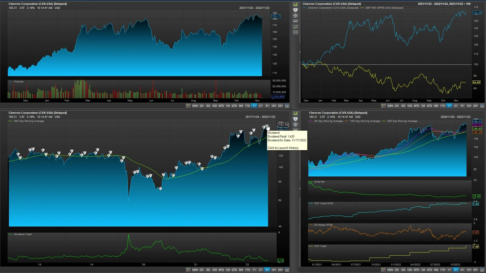Select 2Y range under S&P comparison chart
Screen dimensions: 486x273
[x=456, y=106]
